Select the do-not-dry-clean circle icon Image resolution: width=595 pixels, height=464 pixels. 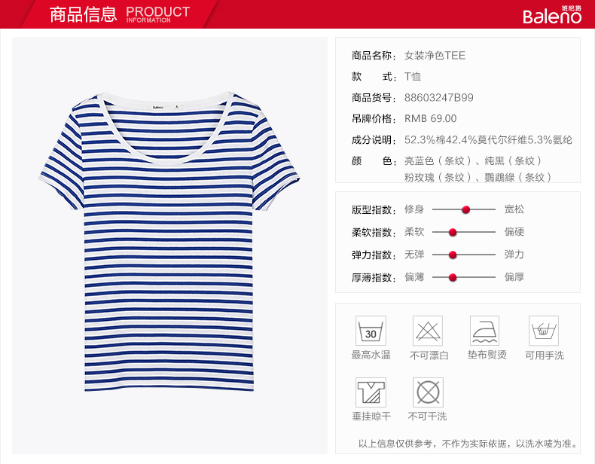(x=428, y=392)
